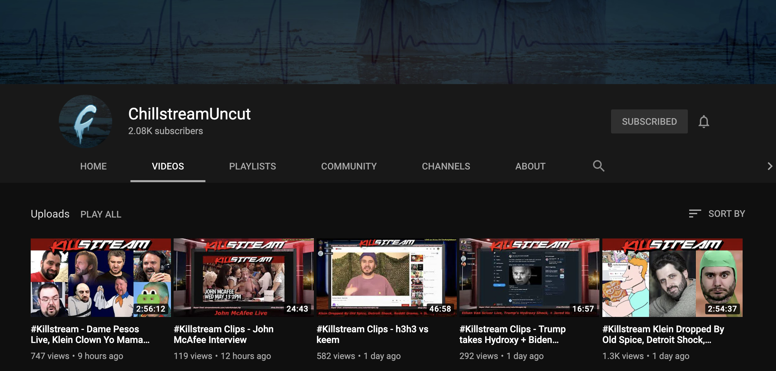Viewport: 776px width, 371px height.
Task: Switch to the Playlists tab
Action: click(x=252, y=166)
